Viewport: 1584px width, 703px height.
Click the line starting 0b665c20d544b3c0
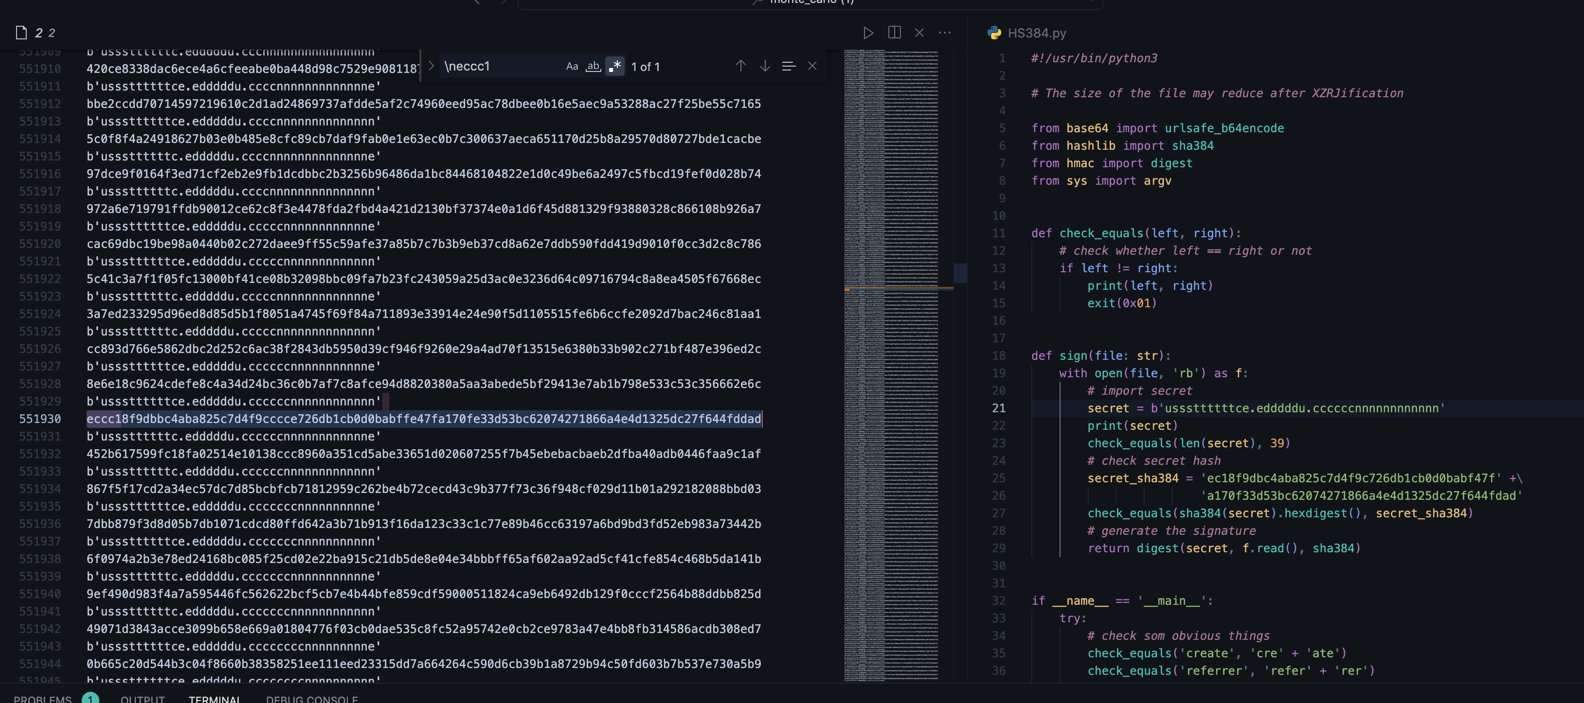(x=424, y=664)
